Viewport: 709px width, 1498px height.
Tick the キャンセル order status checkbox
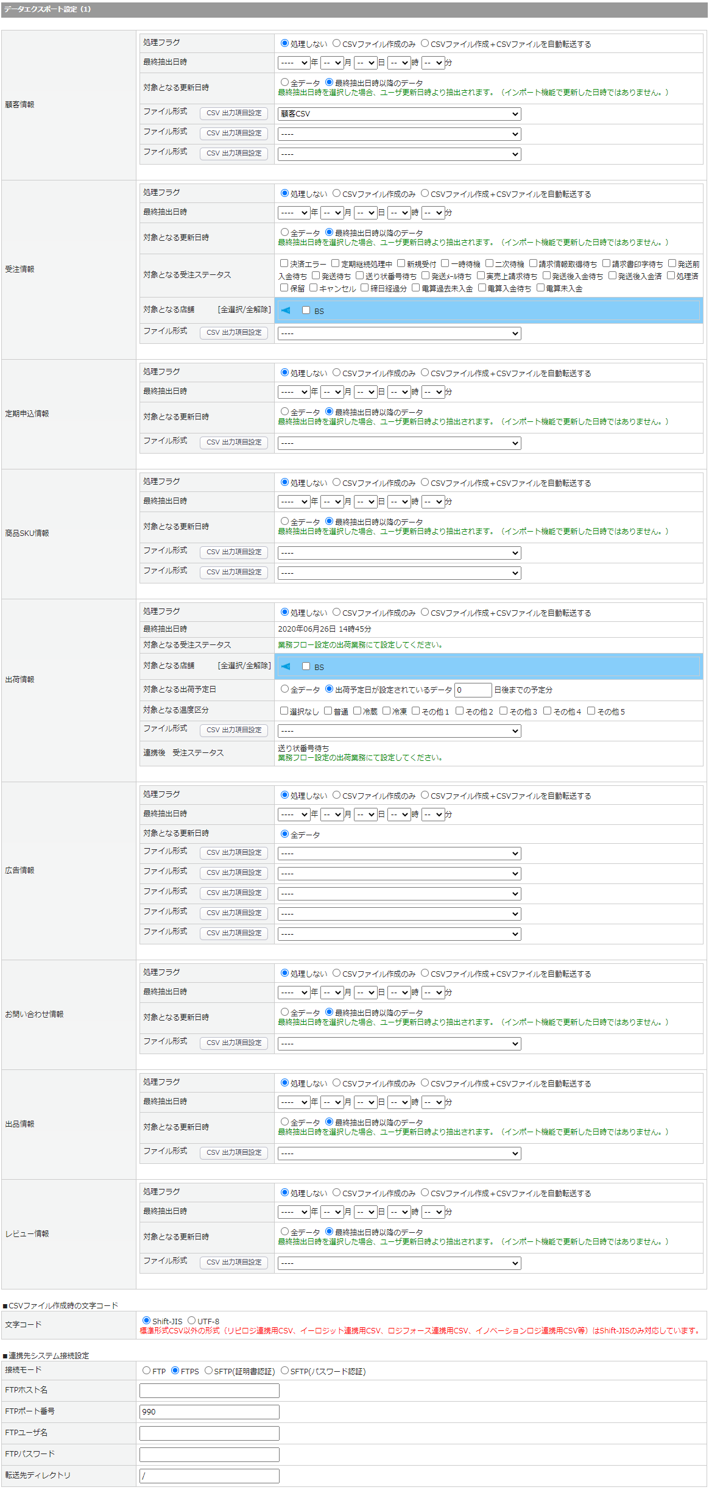[314, 288]
